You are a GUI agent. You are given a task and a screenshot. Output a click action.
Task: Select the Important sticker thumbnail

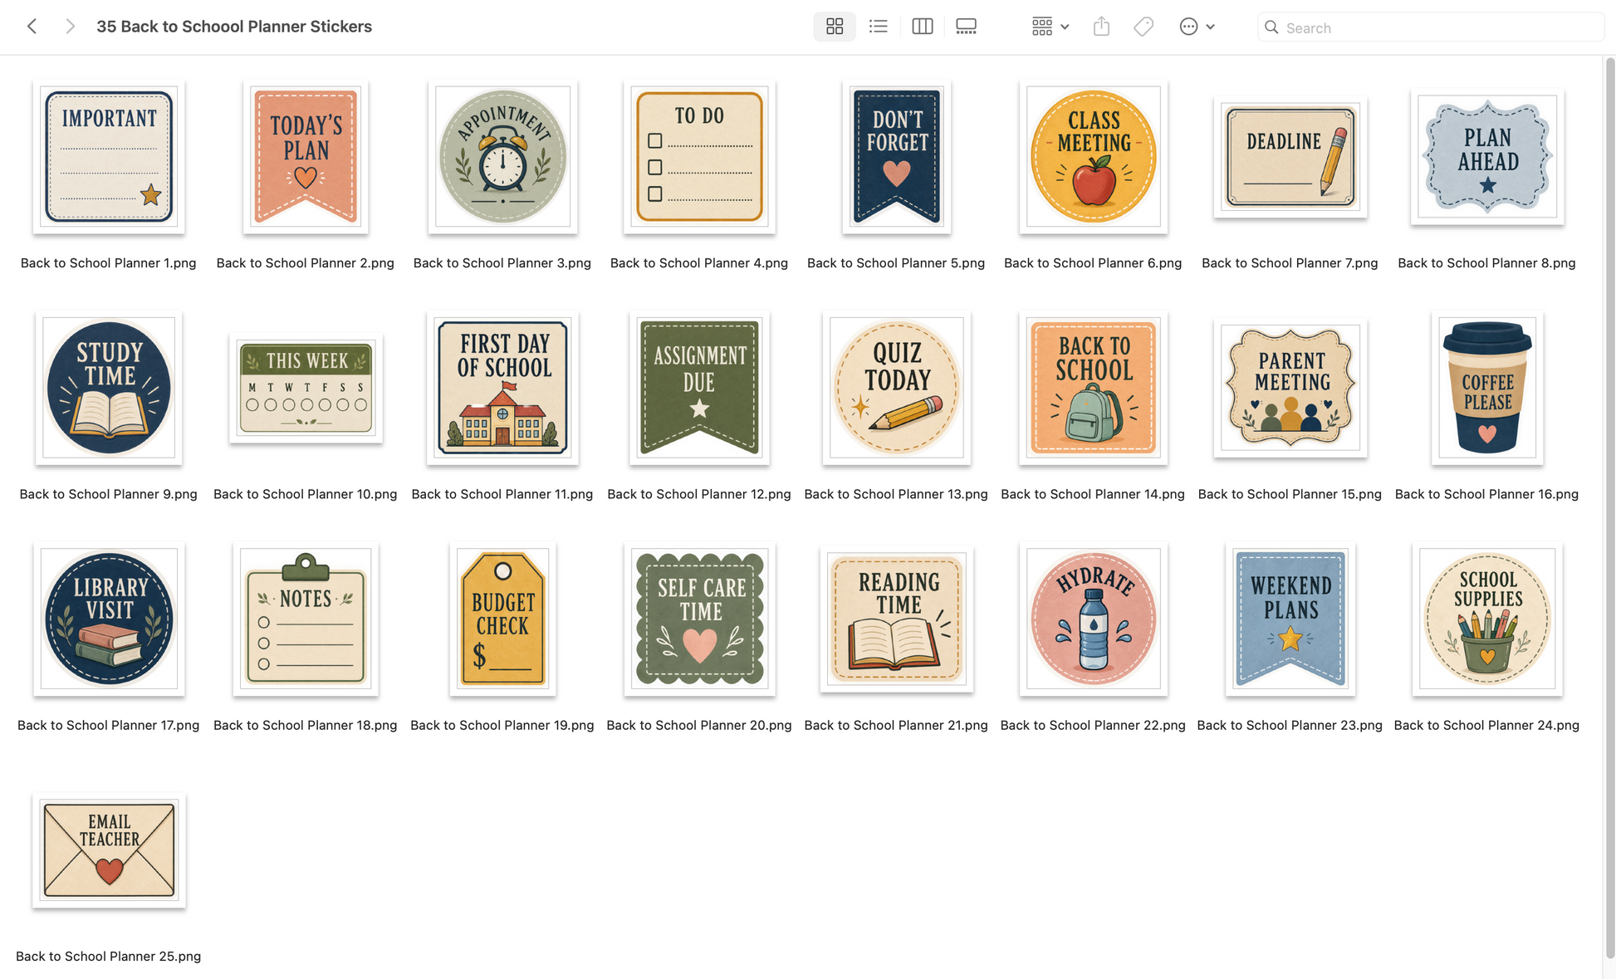pyautogui.click(x=109, y=156)
